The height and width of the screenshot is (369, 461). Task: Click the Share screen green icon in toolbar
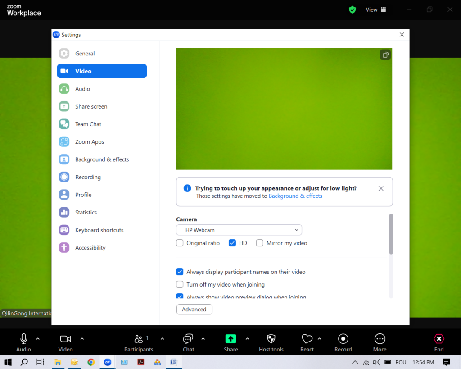click(230, 339)
